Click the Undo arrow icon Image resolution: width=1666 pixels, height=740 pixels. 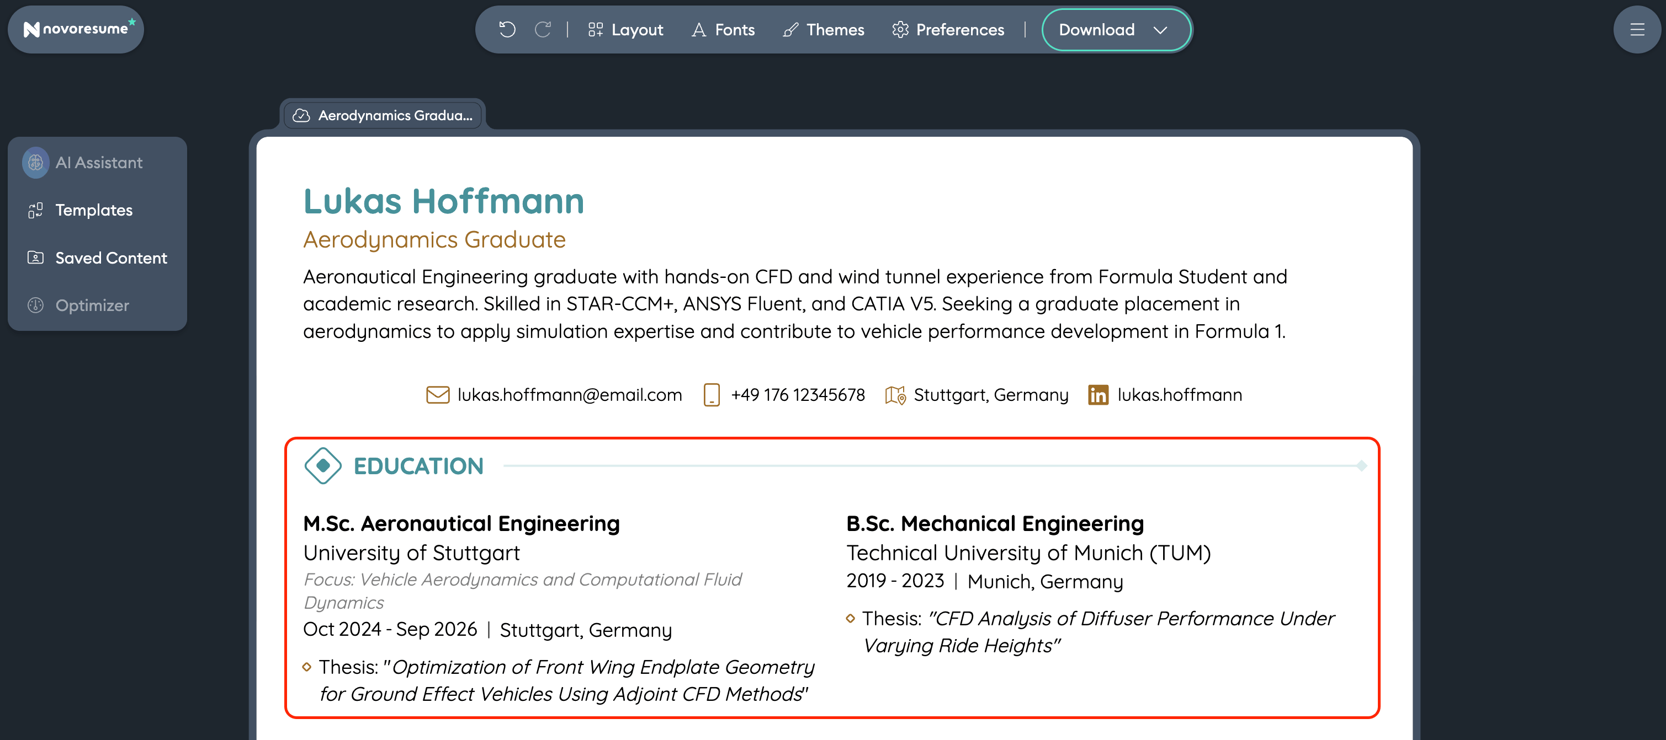(x=508, y=30)
